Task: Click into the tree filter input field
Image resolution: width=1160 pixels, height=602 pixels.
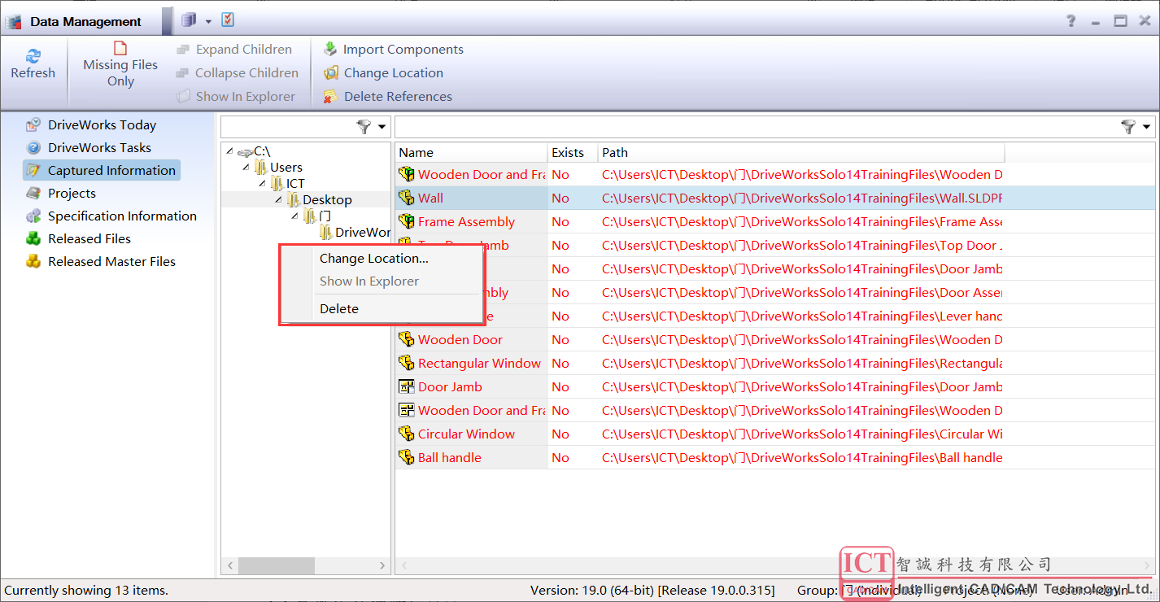Action: click(288, 127)
